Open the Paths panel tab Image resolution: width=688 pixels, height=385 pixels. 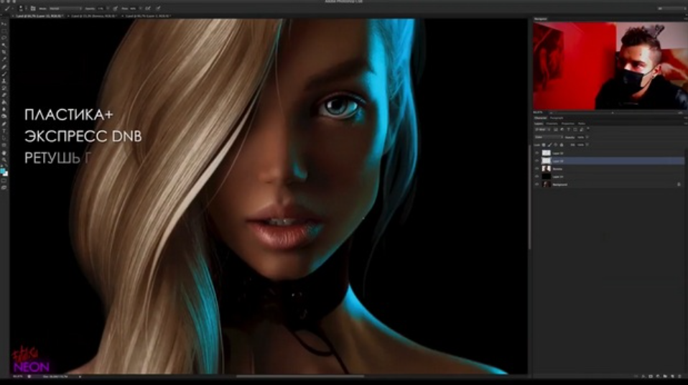pyautogui.click(x=582, y=124)
